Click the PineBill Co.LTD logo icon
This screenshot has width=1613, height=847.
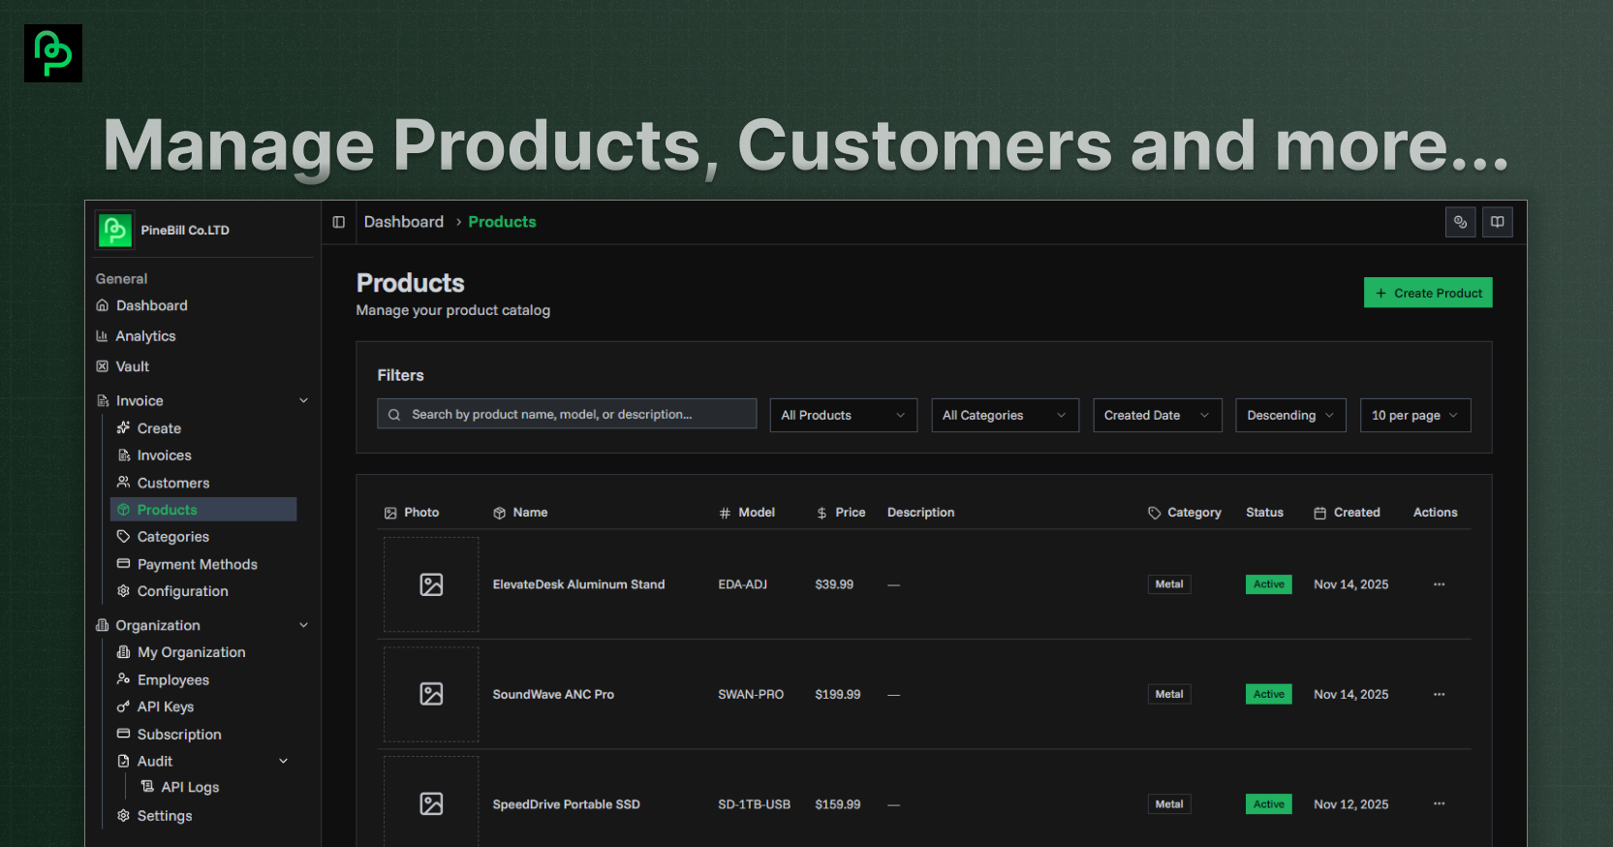115,230
